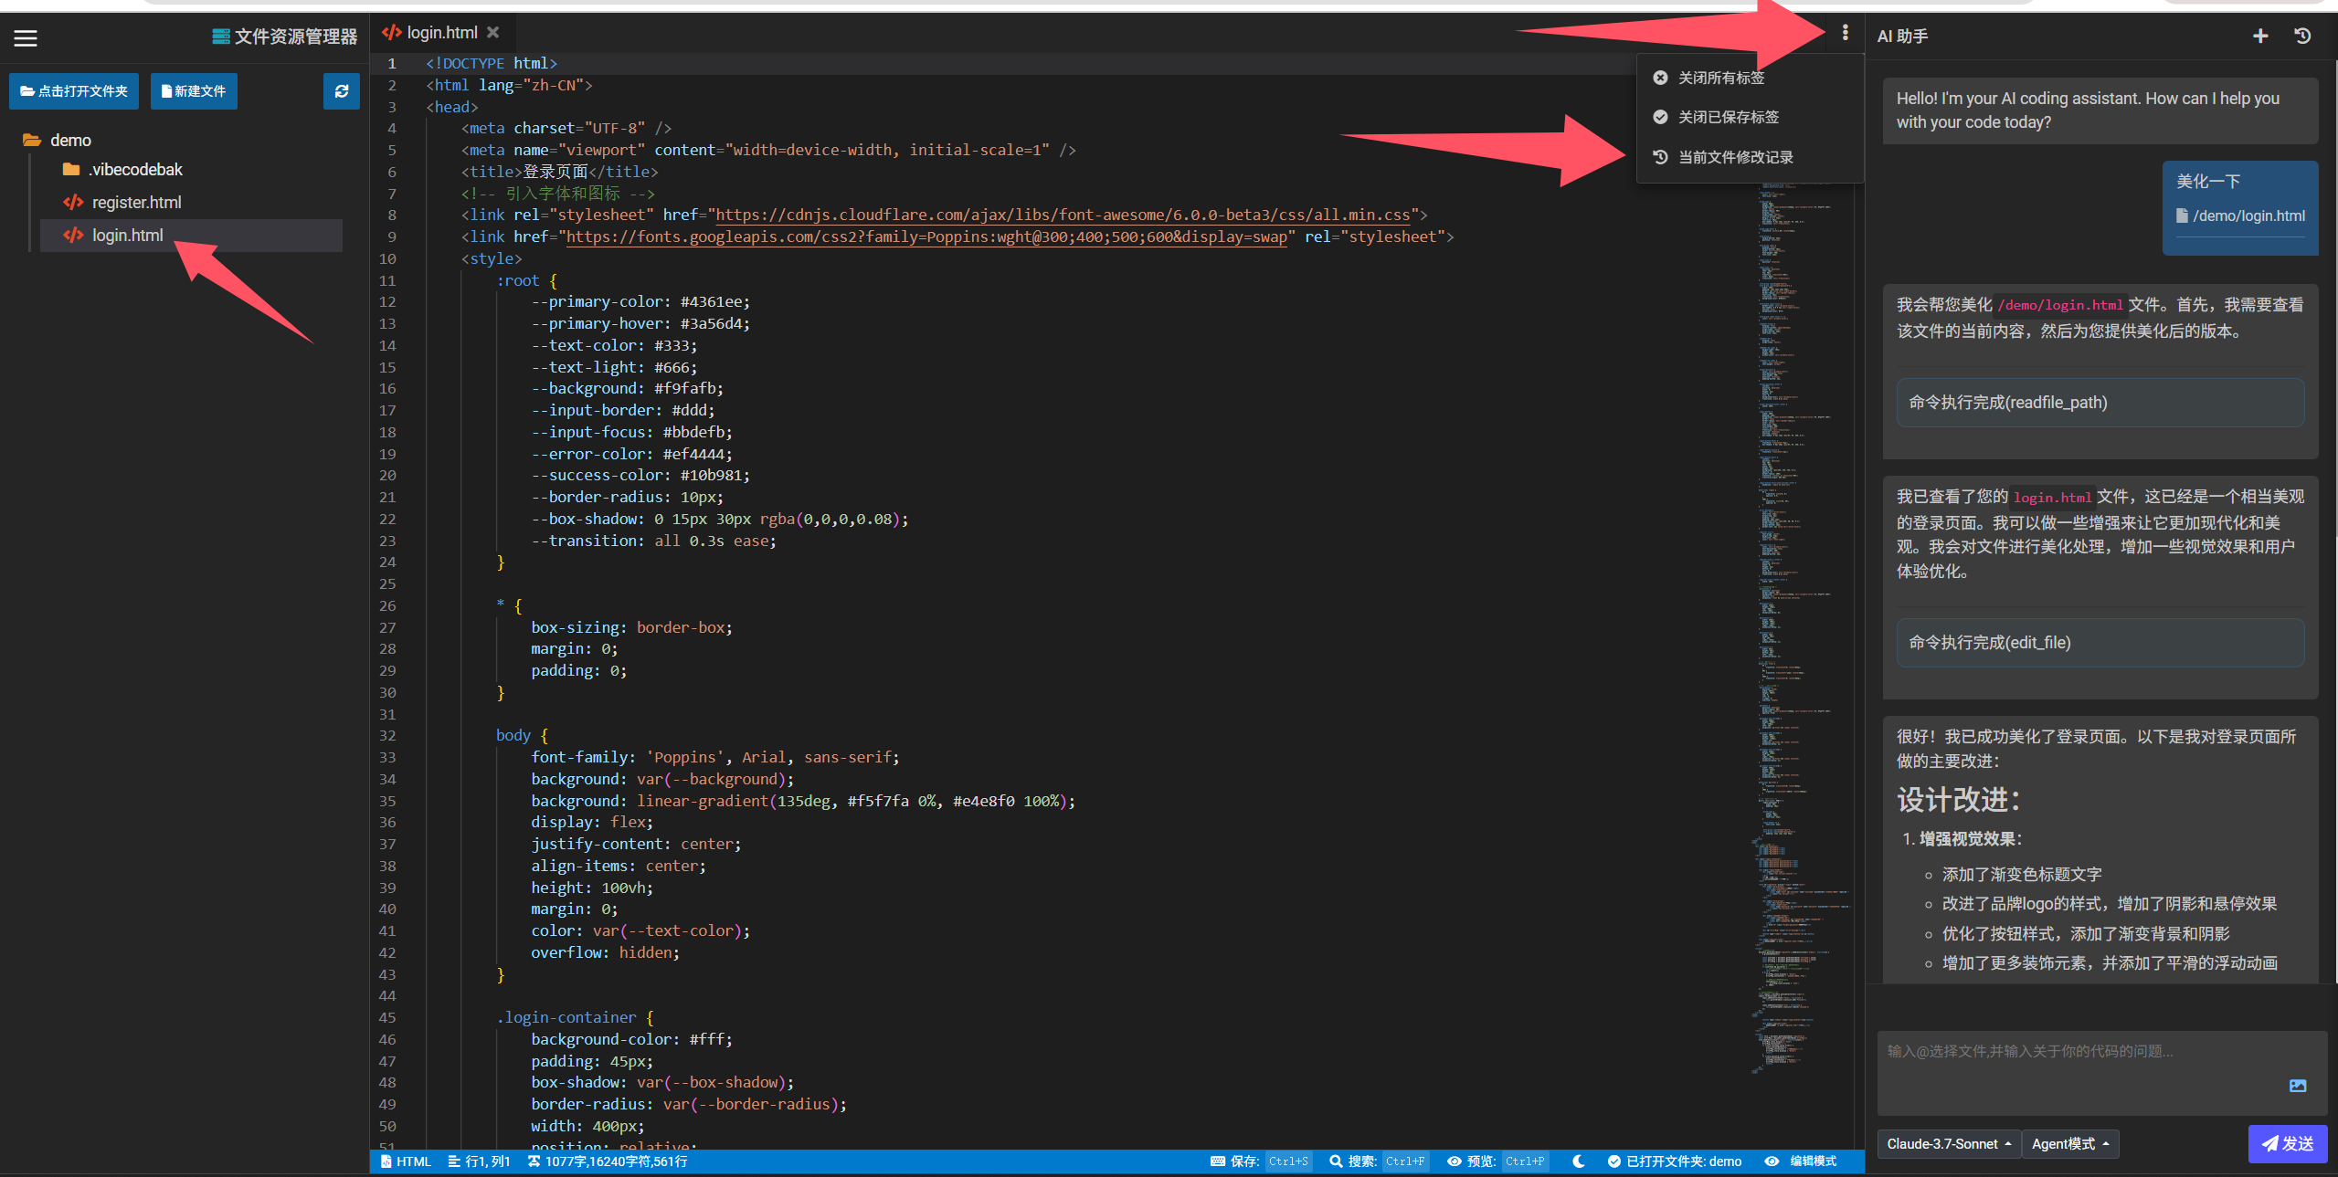This screenshot has width=2338, height=1177.
Task: Click the /demo/login.html inline code in chat
Action: click(2059, 306)
